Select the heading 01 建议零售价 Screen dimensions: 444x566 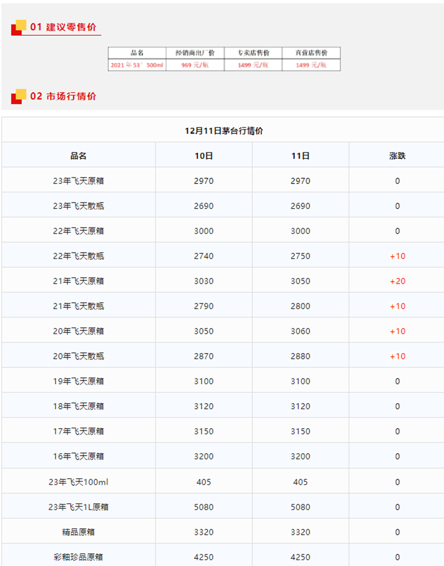(x=63, y=27)
